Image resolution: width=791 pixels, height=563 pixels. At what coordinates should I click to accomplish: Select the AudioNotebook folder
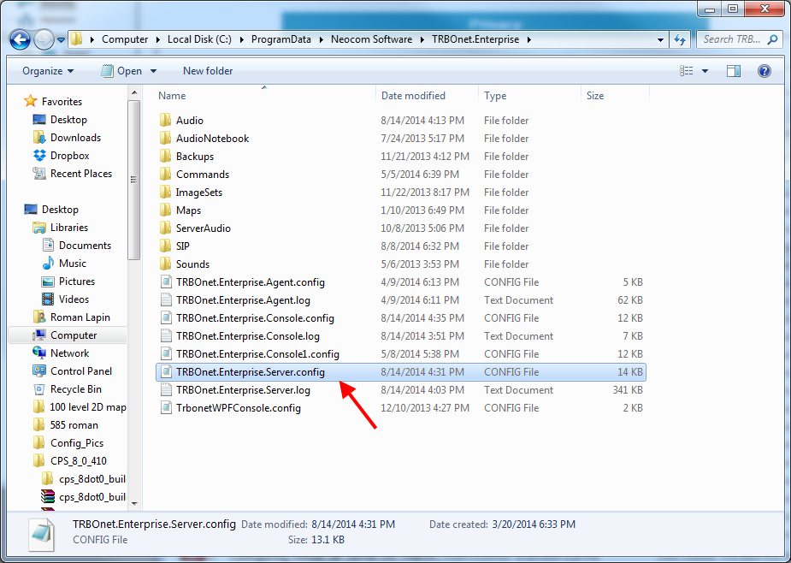point(212,139)
